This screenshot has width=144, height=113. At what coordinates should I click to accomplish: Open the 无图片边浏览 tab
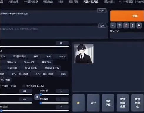click(91, 1)
